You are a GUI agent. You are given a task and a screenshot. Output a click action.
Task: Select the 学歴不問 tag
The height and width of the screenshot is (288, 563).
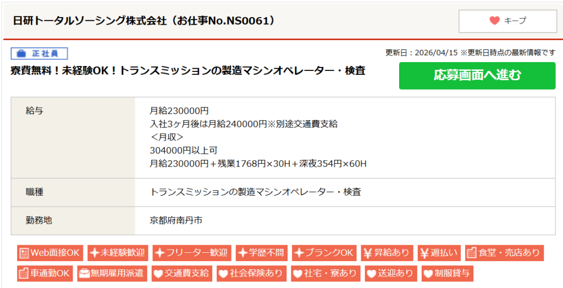pyautogui.click(x=261, y=253)
